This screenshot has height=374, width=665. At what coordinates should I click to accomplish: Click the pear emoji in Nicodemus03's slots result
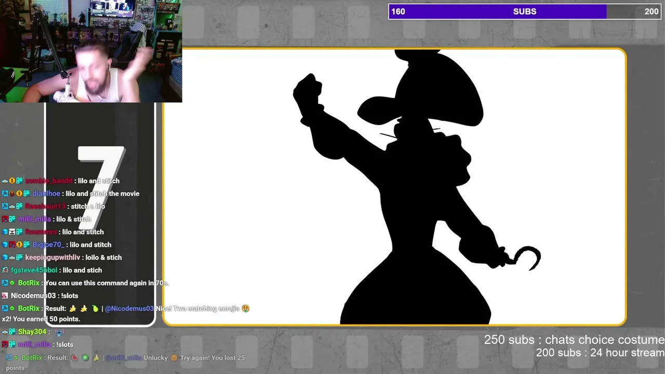[x=95, y=309]
